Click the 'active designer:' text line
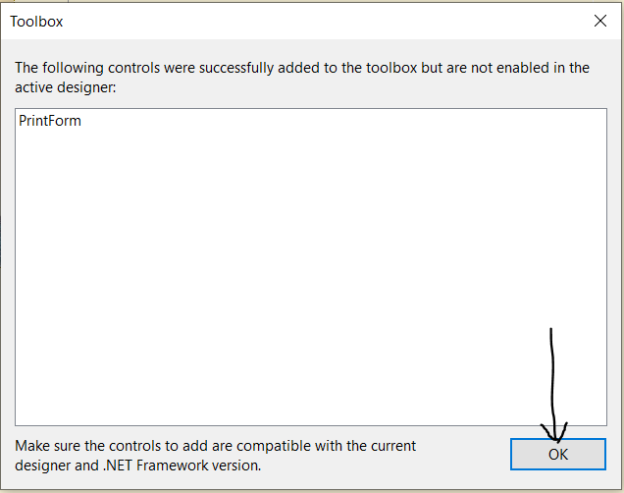Image resolution: width=624 pixels, height=493 pixels. coord(66,87)
